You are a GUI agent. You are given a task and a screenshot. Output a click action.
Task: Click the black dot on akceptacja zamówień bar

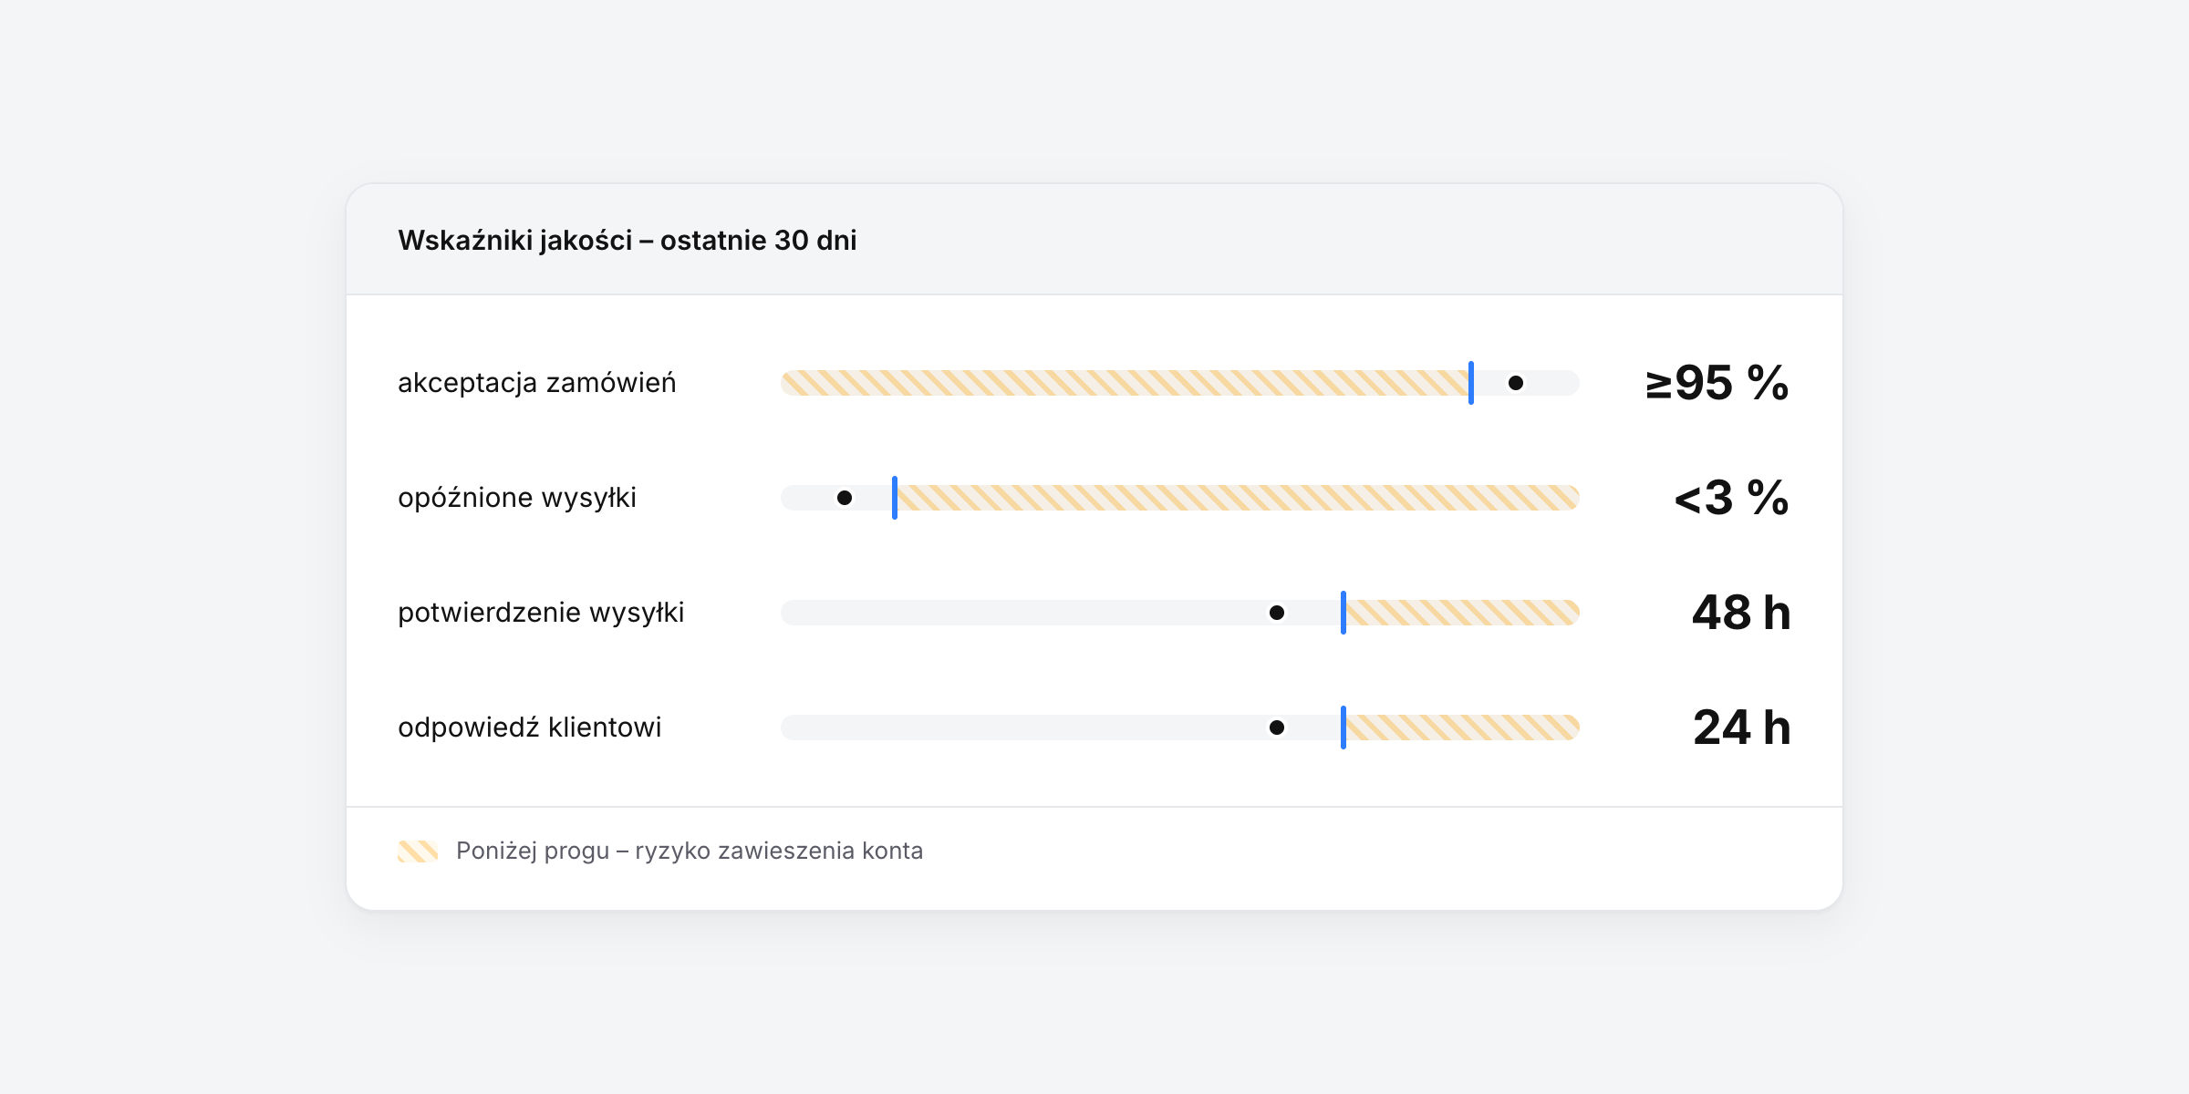(1516, 383)
